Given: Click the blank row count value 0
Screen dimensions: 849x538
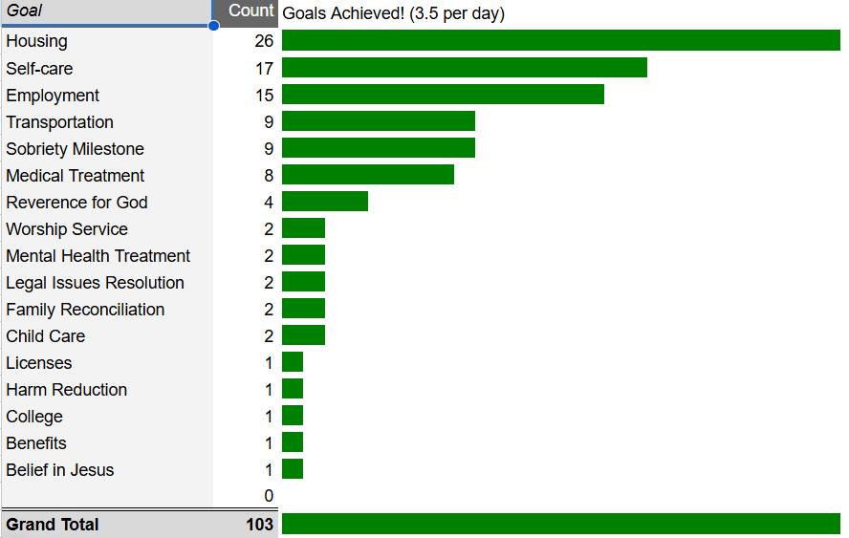Looking at the screenshot, I should pos(269,496).
